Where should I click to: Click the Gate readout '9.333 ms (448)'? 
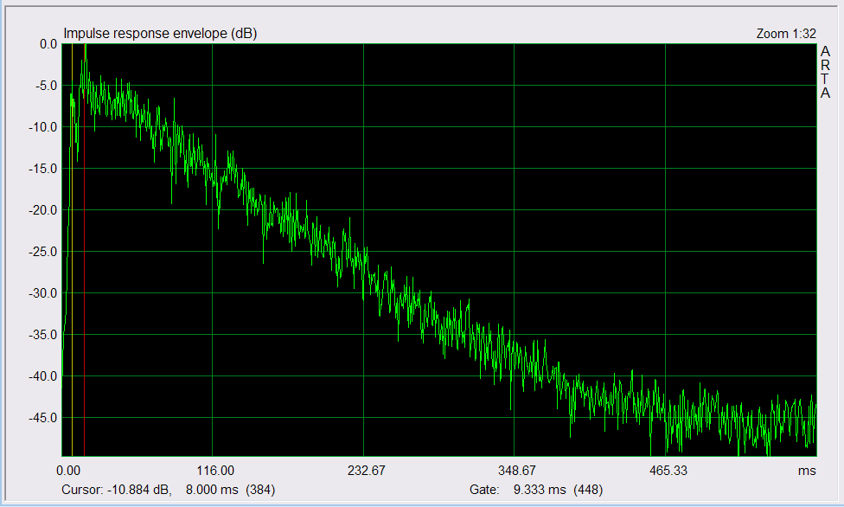click(x=558, y=489)
